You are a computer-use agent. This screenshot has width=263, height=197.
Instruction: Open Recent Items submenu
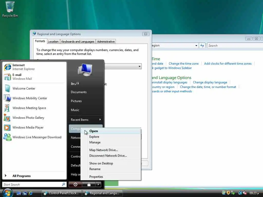coord(86,120)
